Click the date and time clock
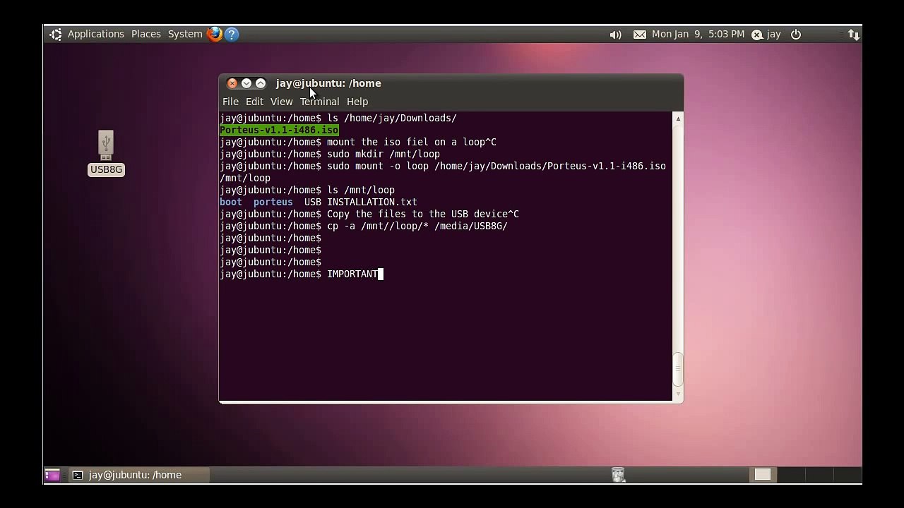This screenshot has height=508, width=904. (698, 34)
